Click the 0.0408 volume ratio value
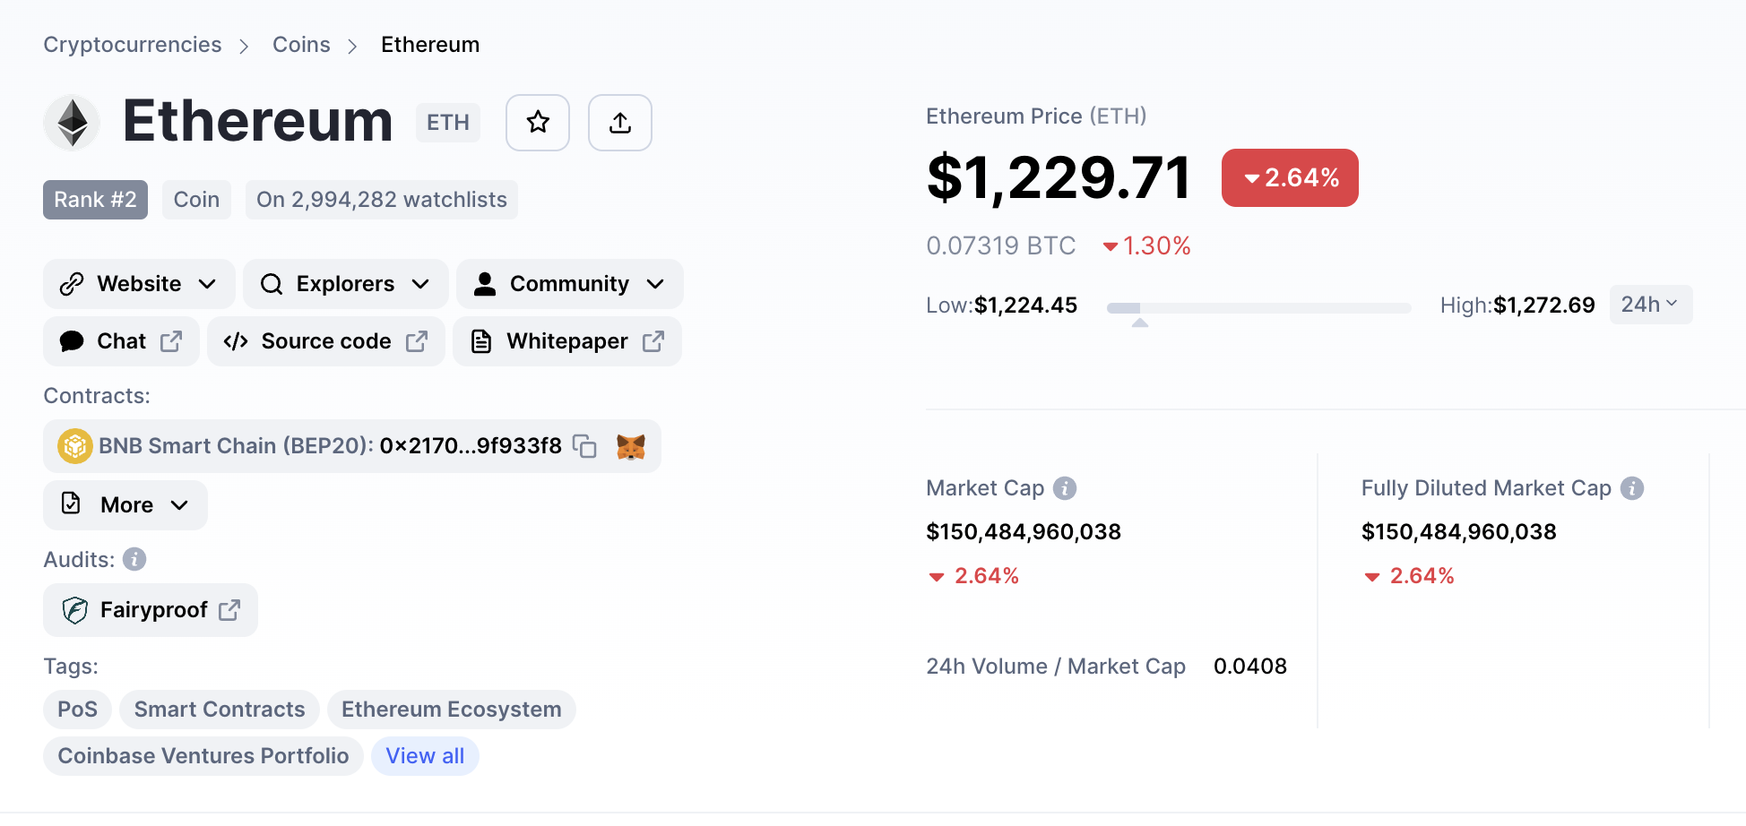The height and width of the screenshot is (826, 1746). [x=1250, y=667]
